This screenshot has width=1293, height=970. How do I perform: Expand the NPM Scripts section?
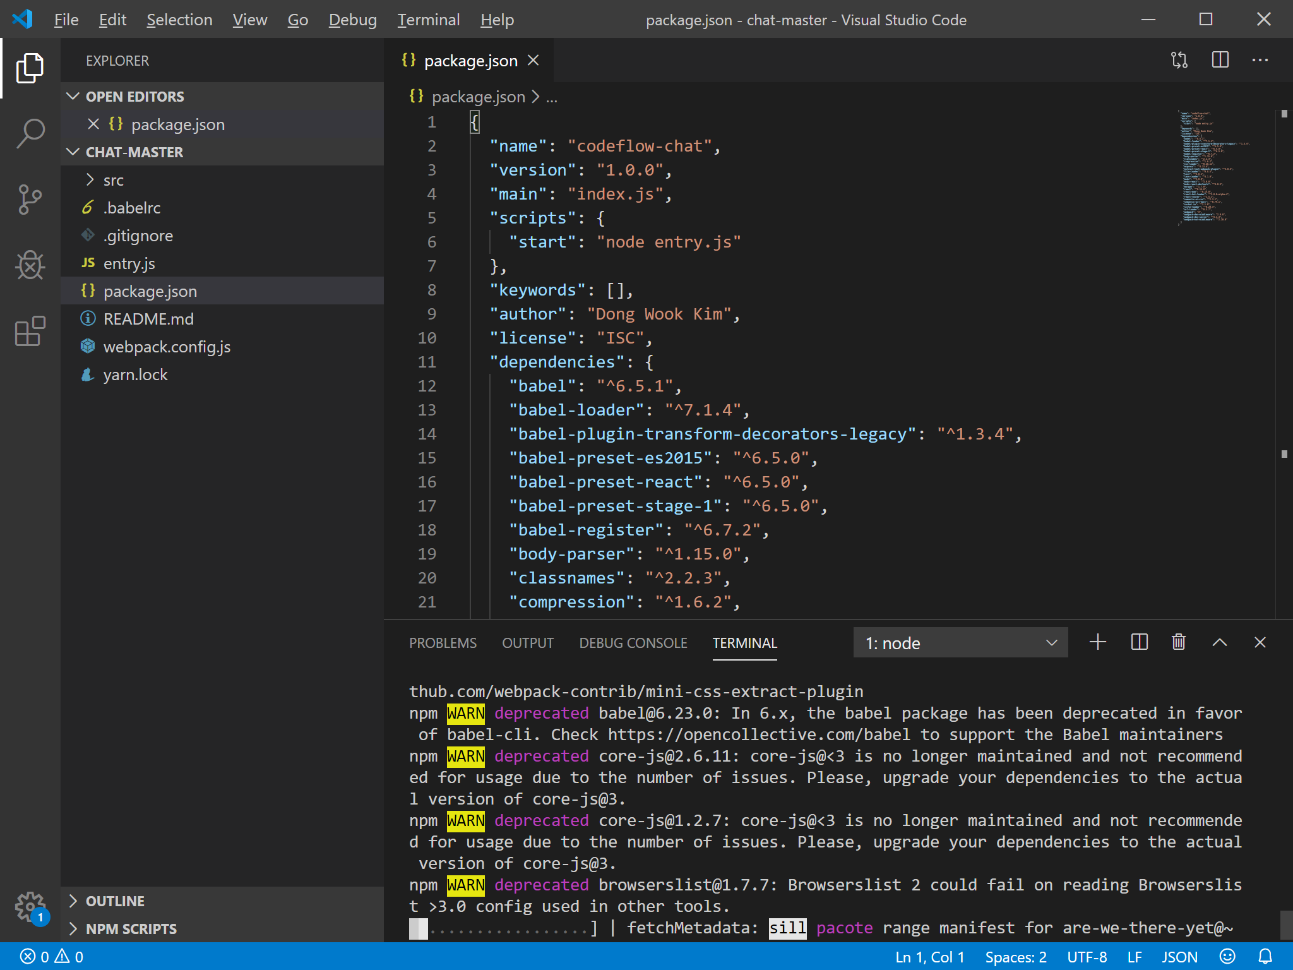coord(222,928)
